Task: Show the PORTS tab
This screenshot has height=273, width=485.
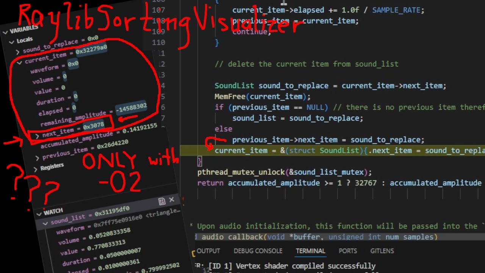Action: click(x=348, y=251)
